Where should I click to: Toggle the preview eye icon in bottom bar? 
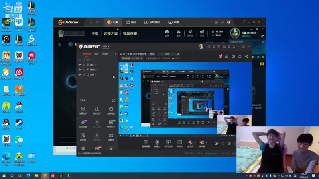click(223, 144)
